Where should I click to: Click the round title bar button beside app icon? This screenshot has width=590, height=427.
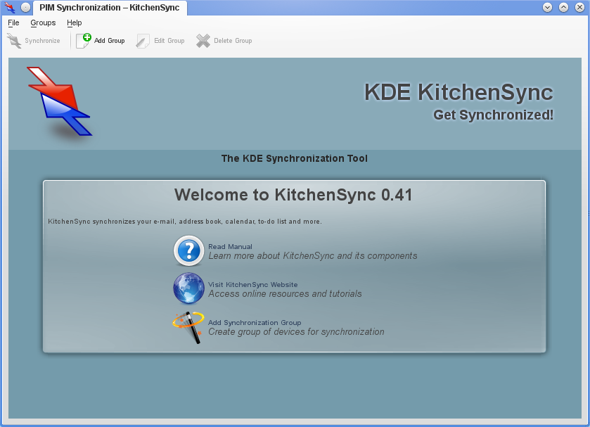point(25,8)
